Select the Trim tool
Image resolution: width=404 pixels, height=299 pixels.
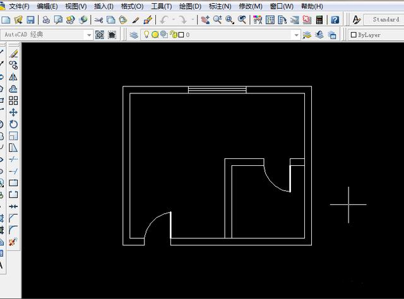[13, 160]
